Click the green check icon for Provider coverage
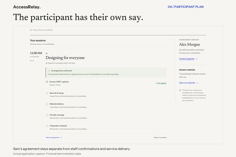The width and height of the screenshot is (236, 157). pyautogui.click(x=47, y=115)
